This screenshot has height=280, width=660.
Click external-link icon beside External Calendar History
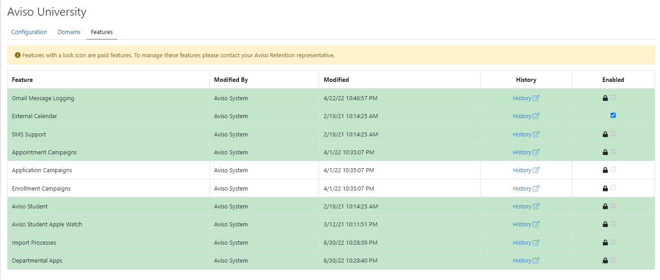tap(536, 116)
